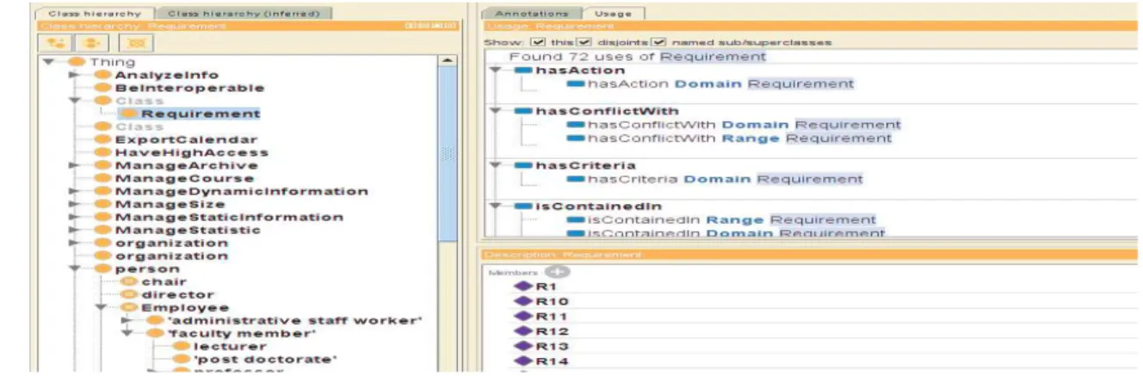1143x376 pixels.
Task: Click the purple diamond icon of R11
Action: (523, 317)
